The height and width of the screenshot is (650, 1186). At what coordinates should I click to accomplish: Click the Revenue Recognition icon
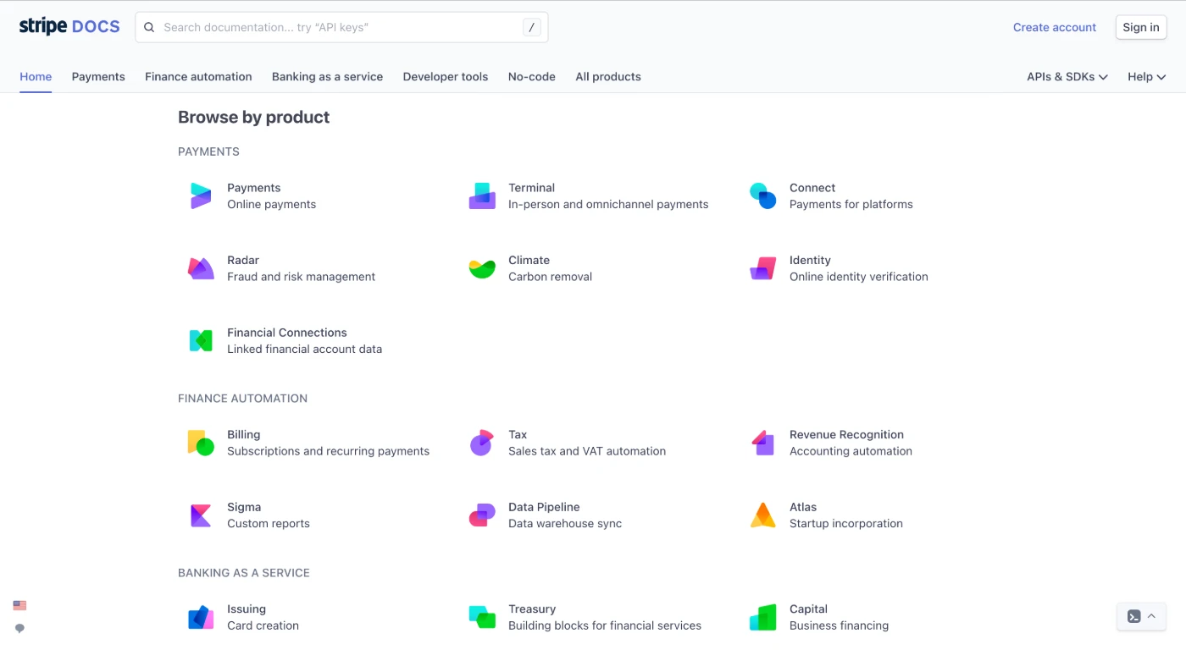coord(763,443)
